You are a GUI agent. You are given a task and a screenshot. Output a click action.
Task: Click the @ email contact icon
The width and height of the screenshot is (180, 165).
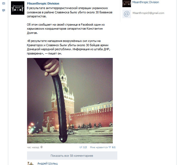(x=127, y=14)
